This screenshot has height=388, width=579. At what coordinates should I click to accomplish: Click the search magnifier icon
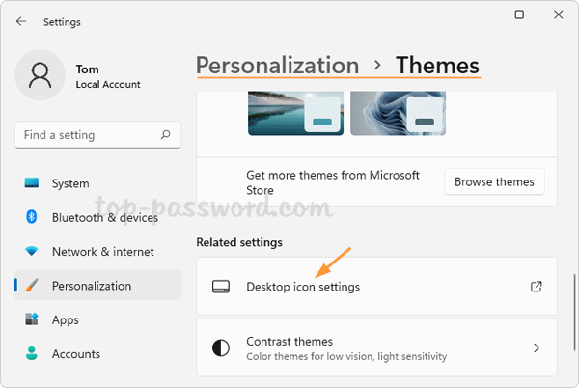click(x=166, y=135)
